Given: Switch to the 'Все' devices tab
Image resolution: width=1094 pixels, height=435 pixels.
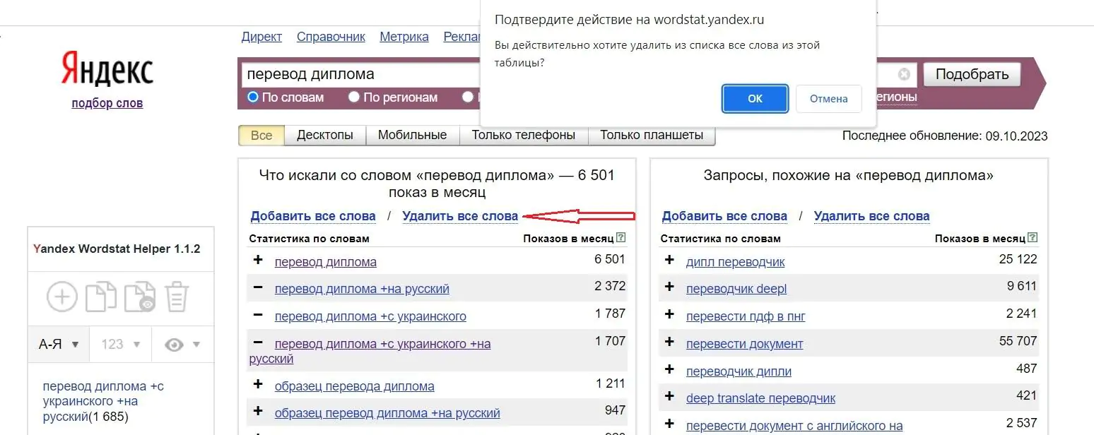Looking at the screenshot, I should (x=261, y=135).
